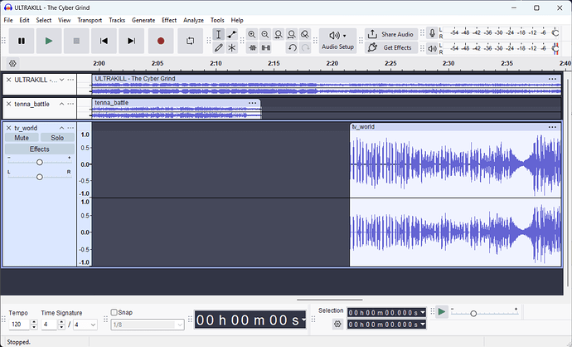Mute the tv_world track
This screenshot has height=347, width=572.
[x=22, y=138]
